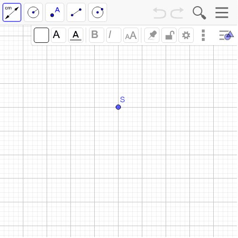Redo the last action
Image resolution: width=238 pixels, height=238 pixels.
pos(177,13)
